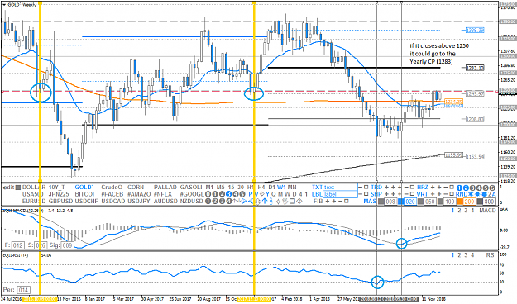Switch to the D1 timeframe
The height and width of the screenshot is (304, 517).
click(x=272, y=187)
